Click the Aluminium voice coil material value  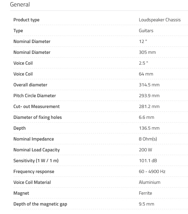tap(150, 182)
